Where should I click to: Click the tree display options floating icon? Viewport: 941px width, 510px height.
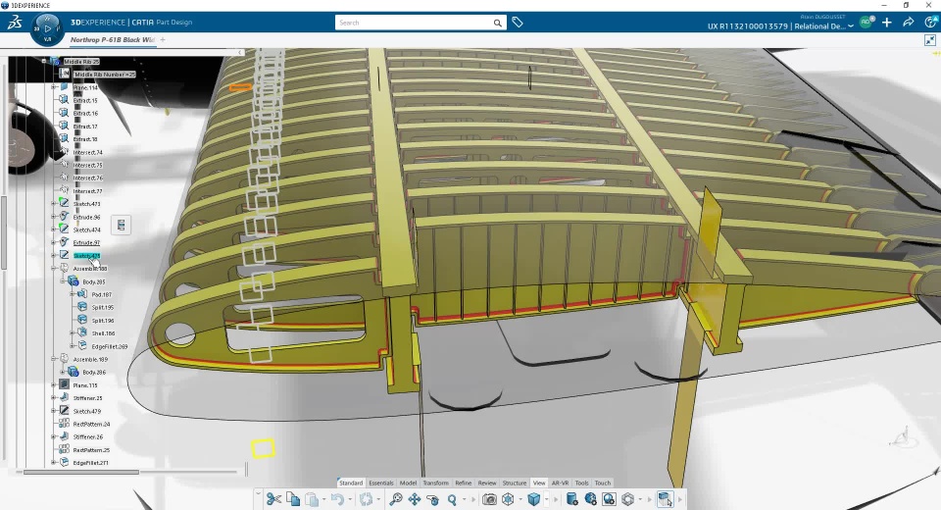tap(121, 226)
